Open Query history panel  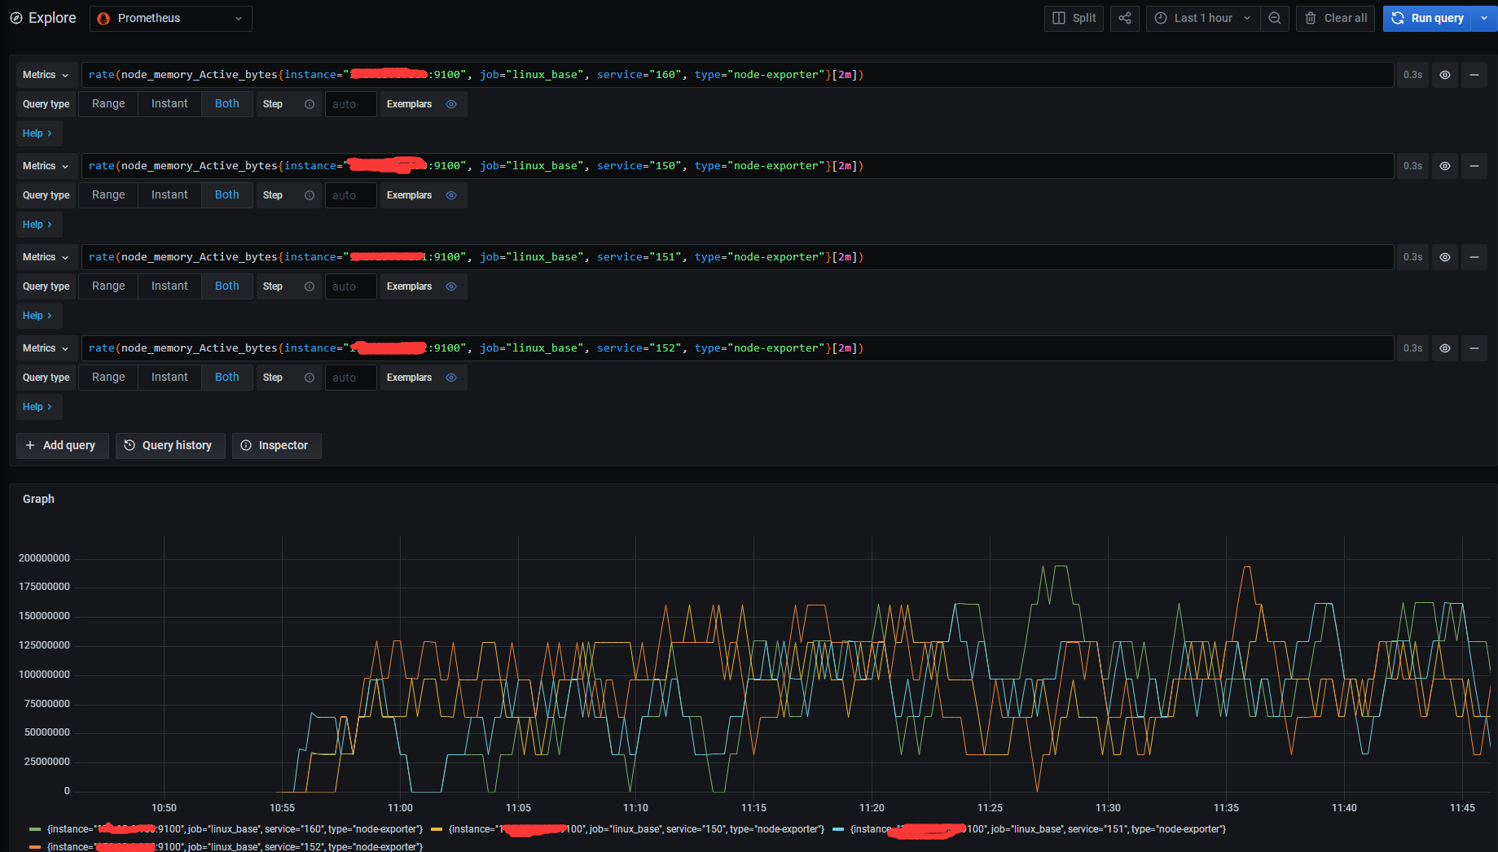point(169,445)
